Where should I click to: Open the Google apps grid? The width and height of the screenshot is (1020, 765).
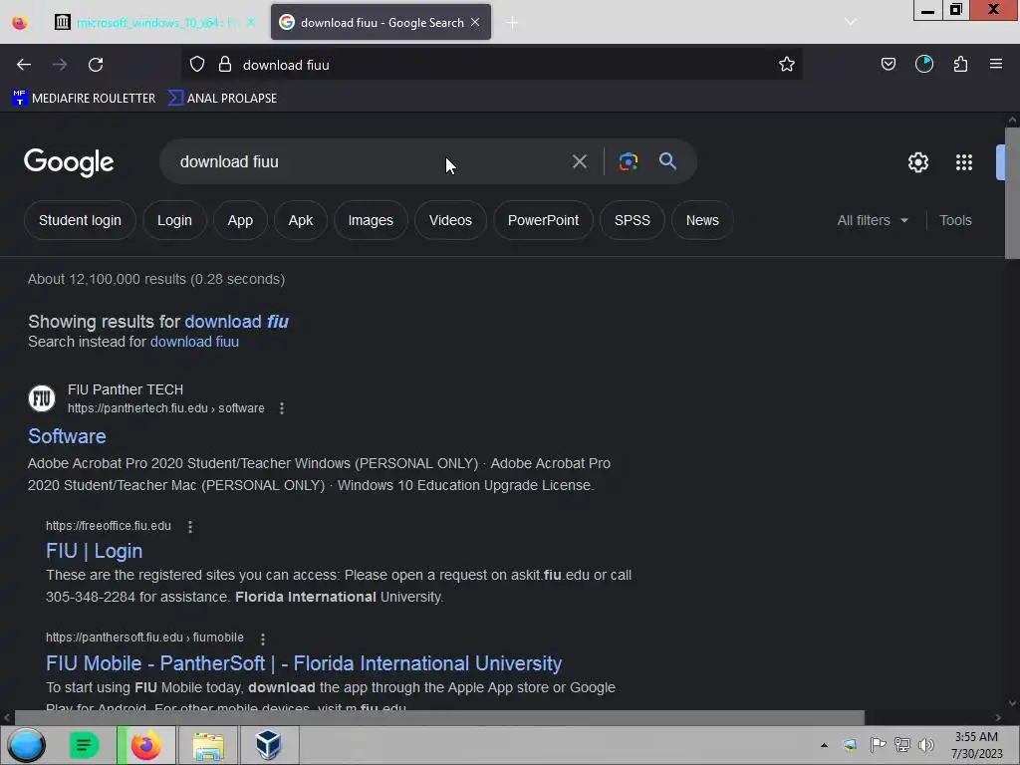[x=964, y=162]
